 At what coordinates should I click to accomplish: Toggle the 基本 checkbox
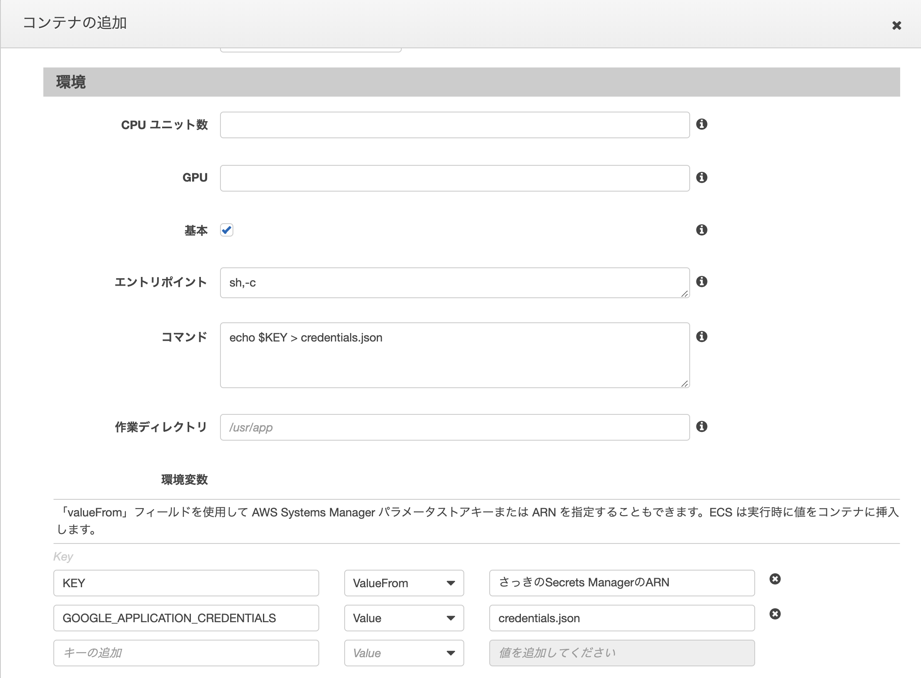[x=227, y=230]
